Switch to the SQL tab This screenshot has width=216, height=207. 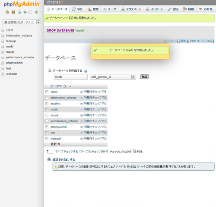78,9
